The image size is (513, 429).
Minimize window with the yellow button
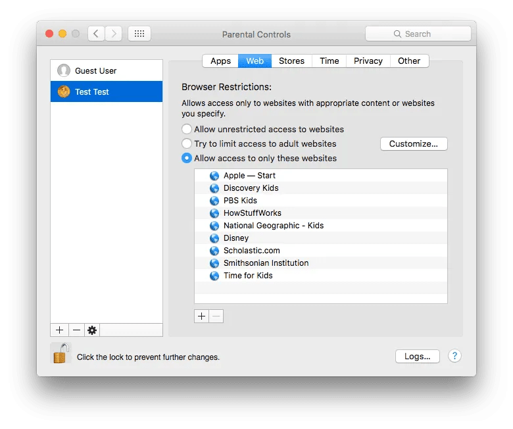coord(62,34)
